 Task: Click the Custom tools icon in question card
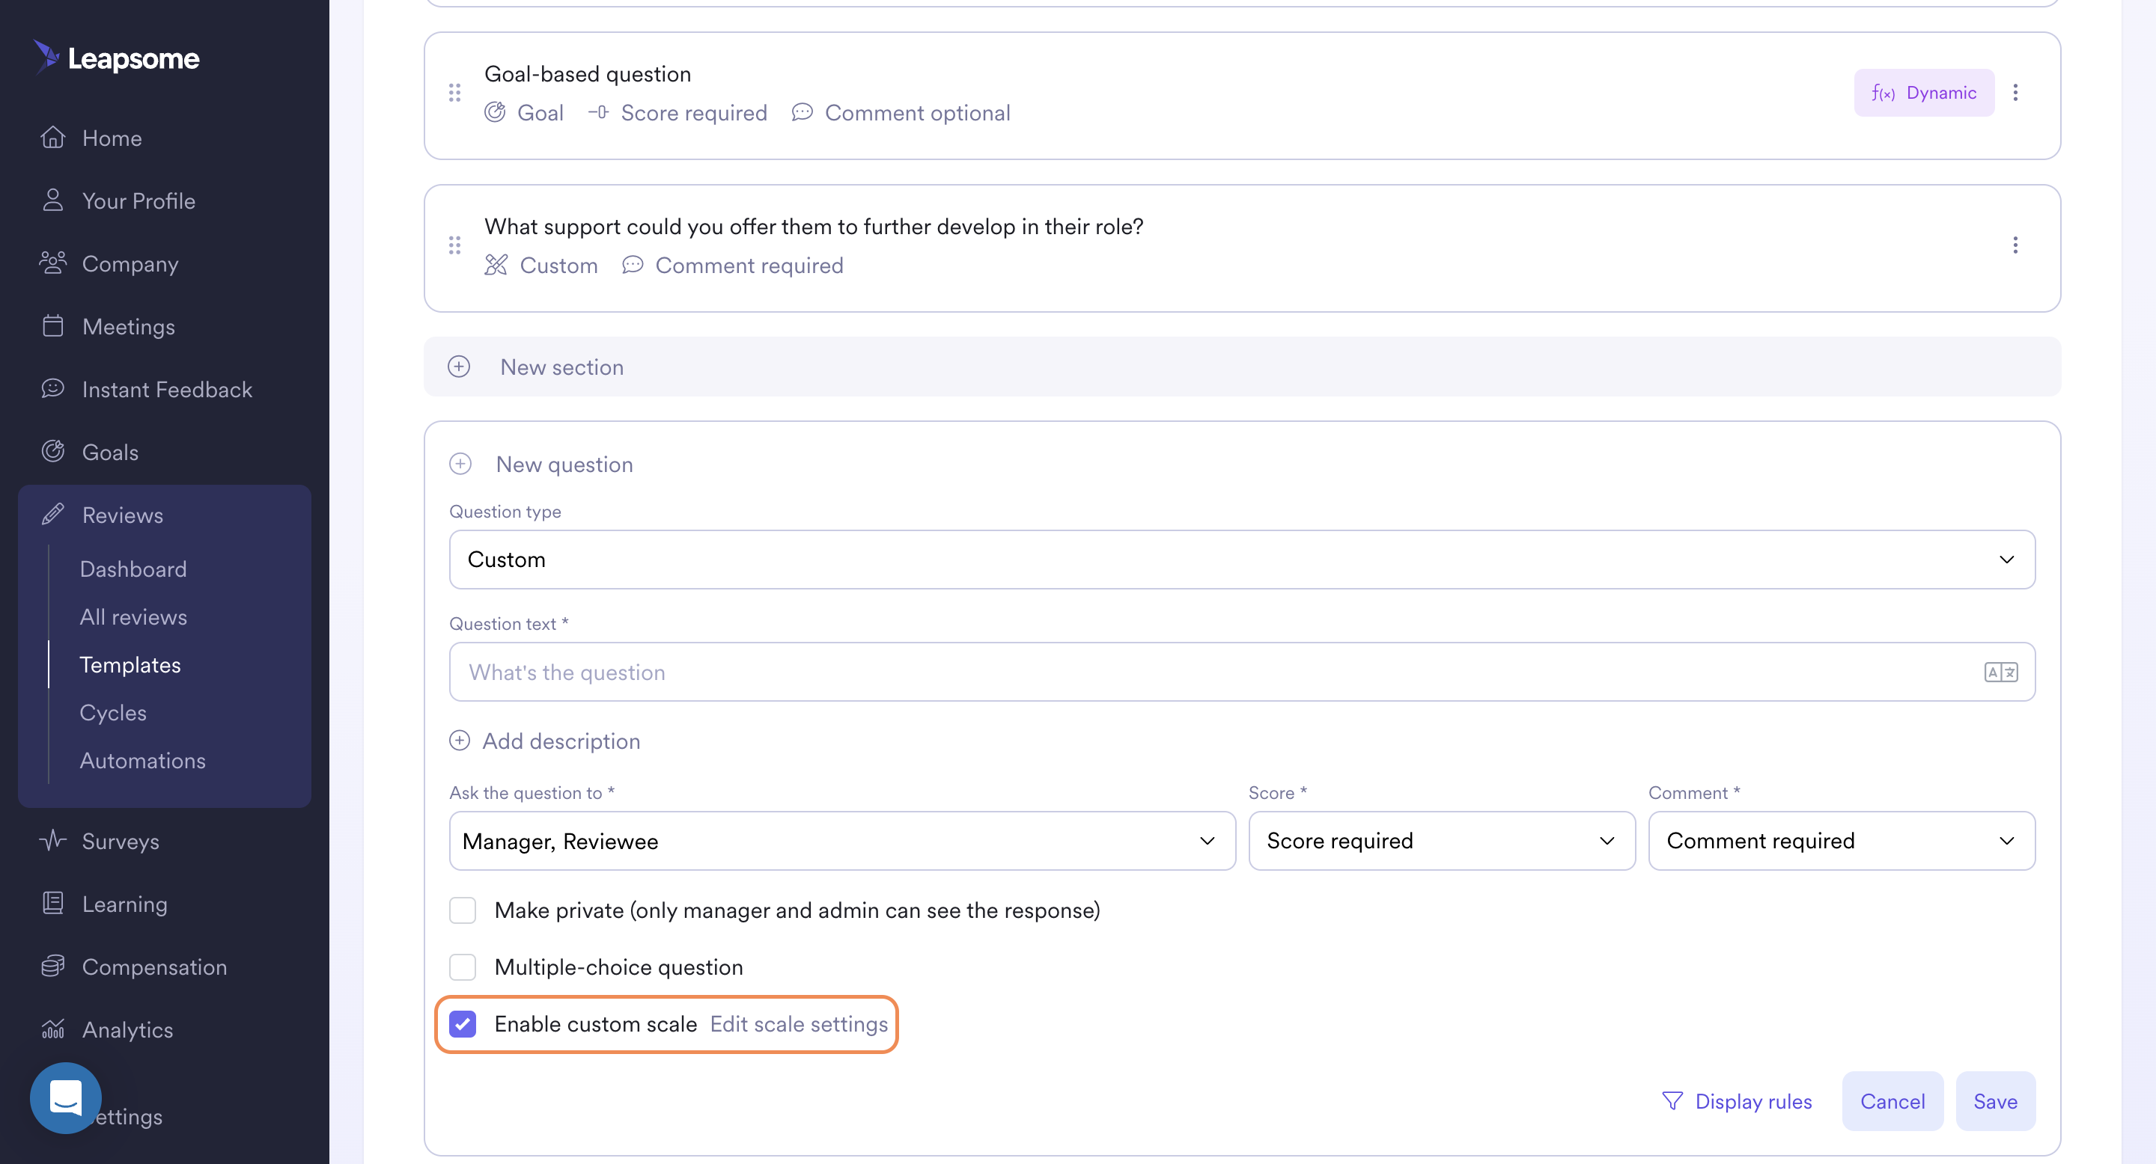496,264
